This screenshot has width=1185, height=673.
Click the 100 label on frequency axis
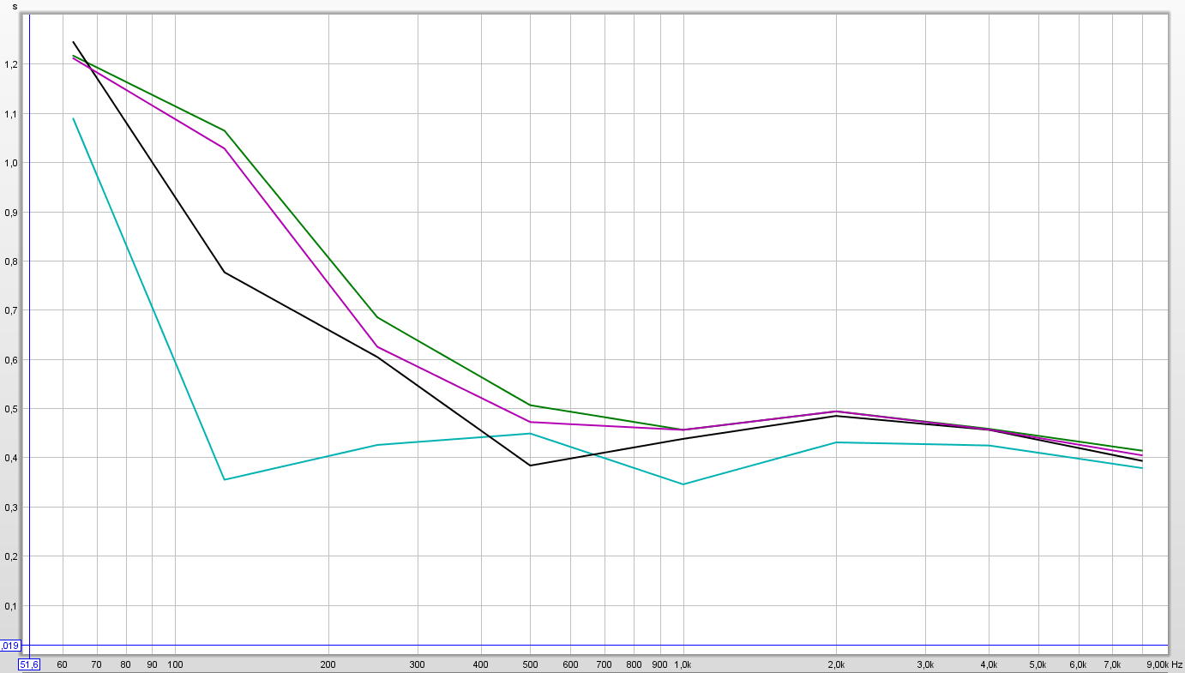pos(175,664)
